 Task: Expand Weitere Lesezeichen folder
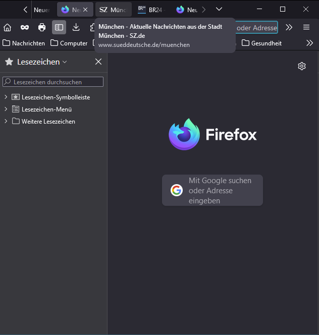click(x=6, y=121)
